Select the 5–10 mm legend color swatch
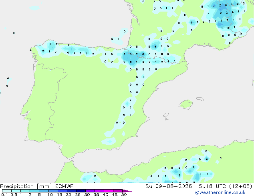 (x=44, y=191)
